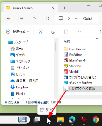Click the file list horizontal scrollbar

72,97
